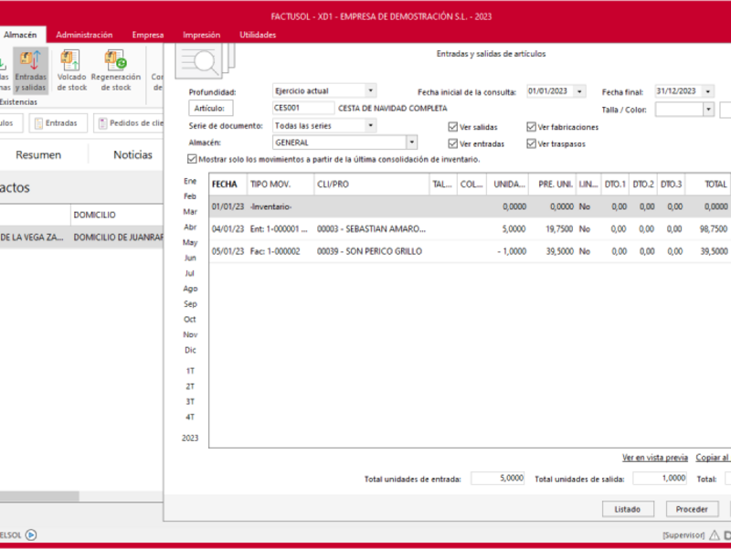This screenshot has height=549, width=731.
Task: Click the Listado button
Action: [628, 508]
